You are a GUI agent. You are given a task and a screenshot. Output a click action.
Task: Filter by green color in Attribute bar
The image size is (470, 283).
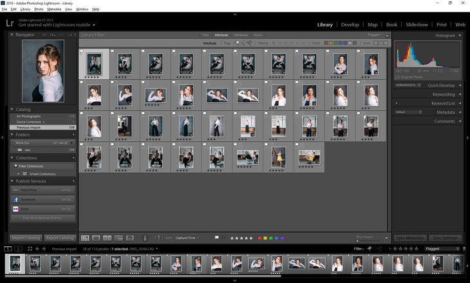(335, 43)
